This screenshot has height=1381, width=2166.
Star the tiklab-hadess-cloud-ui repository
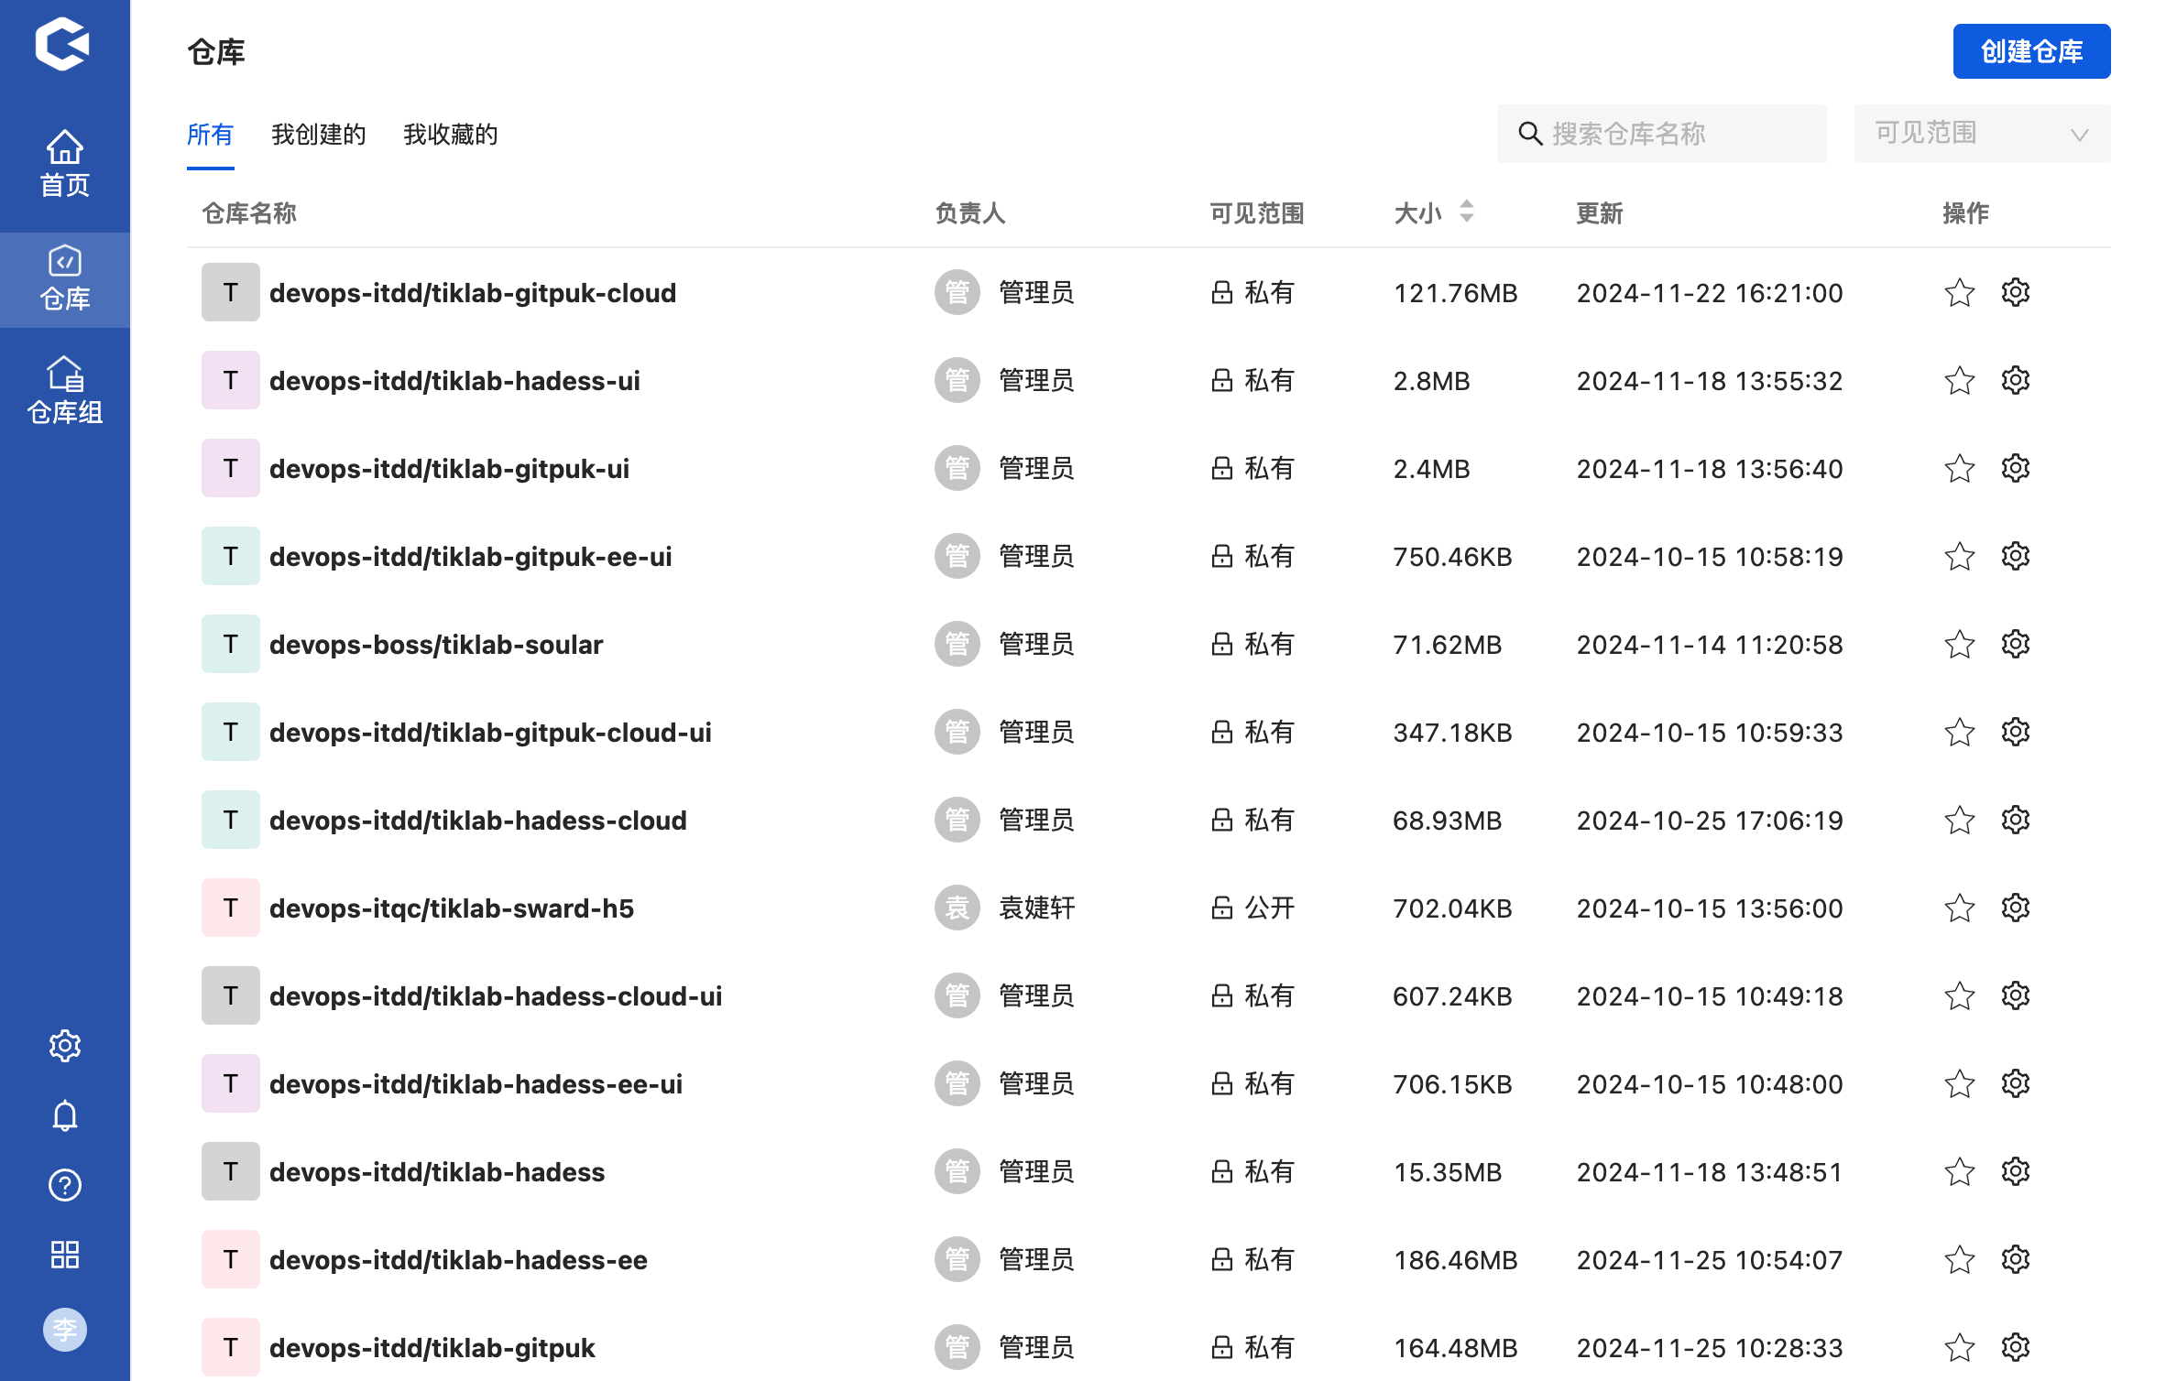click(x=1959, y=996)
